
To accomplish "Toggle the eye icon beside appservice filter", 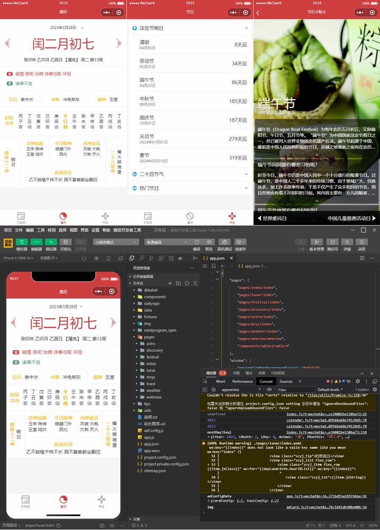I will coord(269,390).
